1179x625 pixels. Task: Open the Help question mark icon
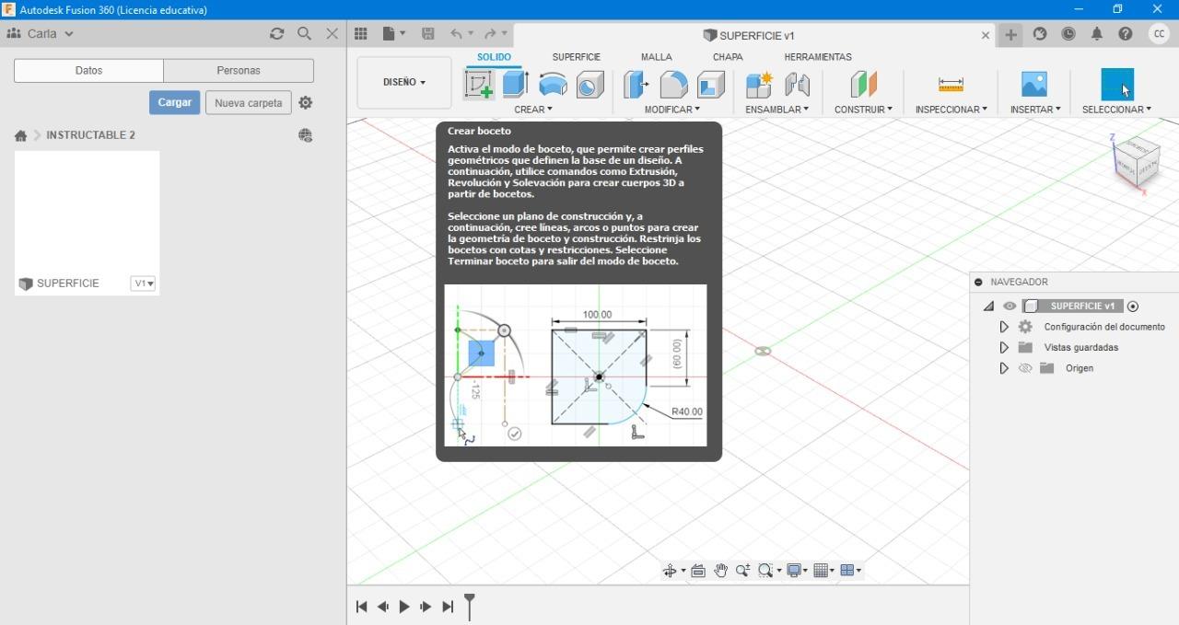coord(1126,34)
